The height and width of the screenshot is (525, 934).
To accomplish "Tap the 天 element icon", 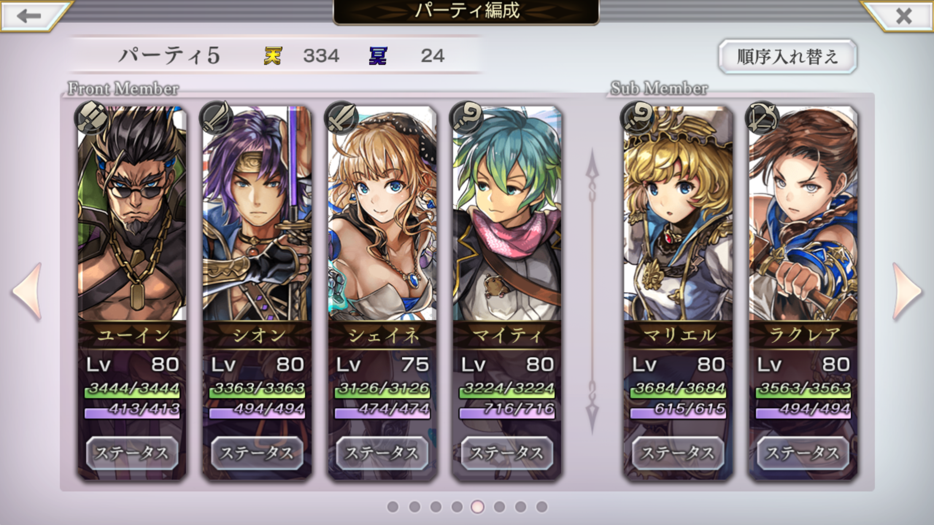I will [x=273, y=56].
